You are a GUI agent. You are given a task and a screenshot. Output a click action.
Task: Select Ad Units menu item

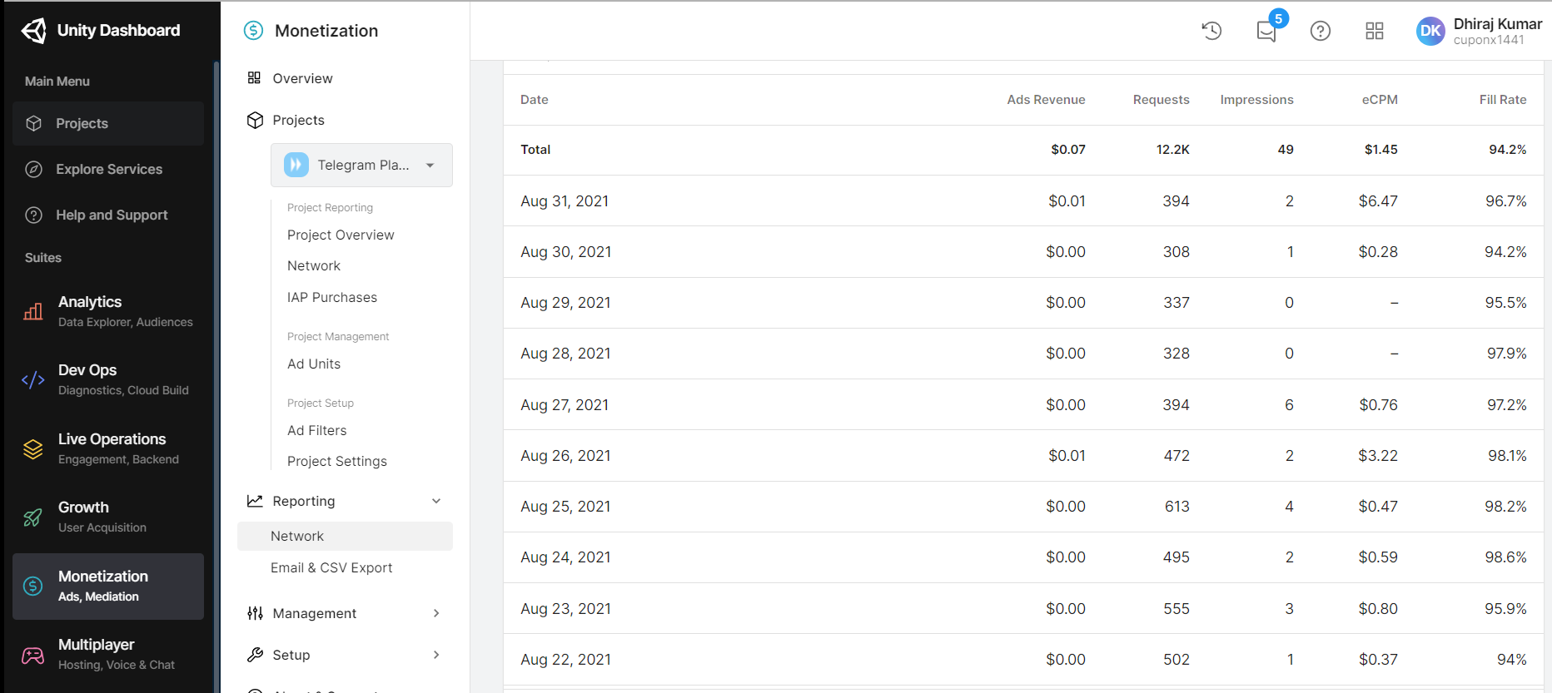tap(314, 364)
